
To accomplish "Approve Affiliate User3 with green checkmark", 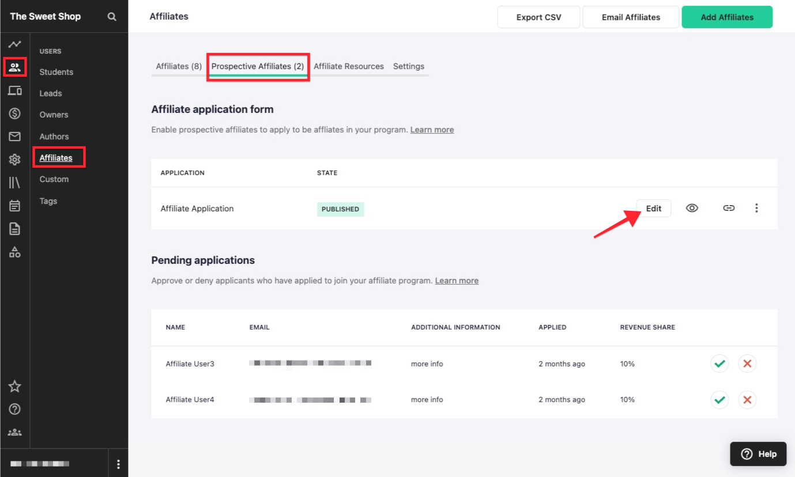I will point(719,364).
